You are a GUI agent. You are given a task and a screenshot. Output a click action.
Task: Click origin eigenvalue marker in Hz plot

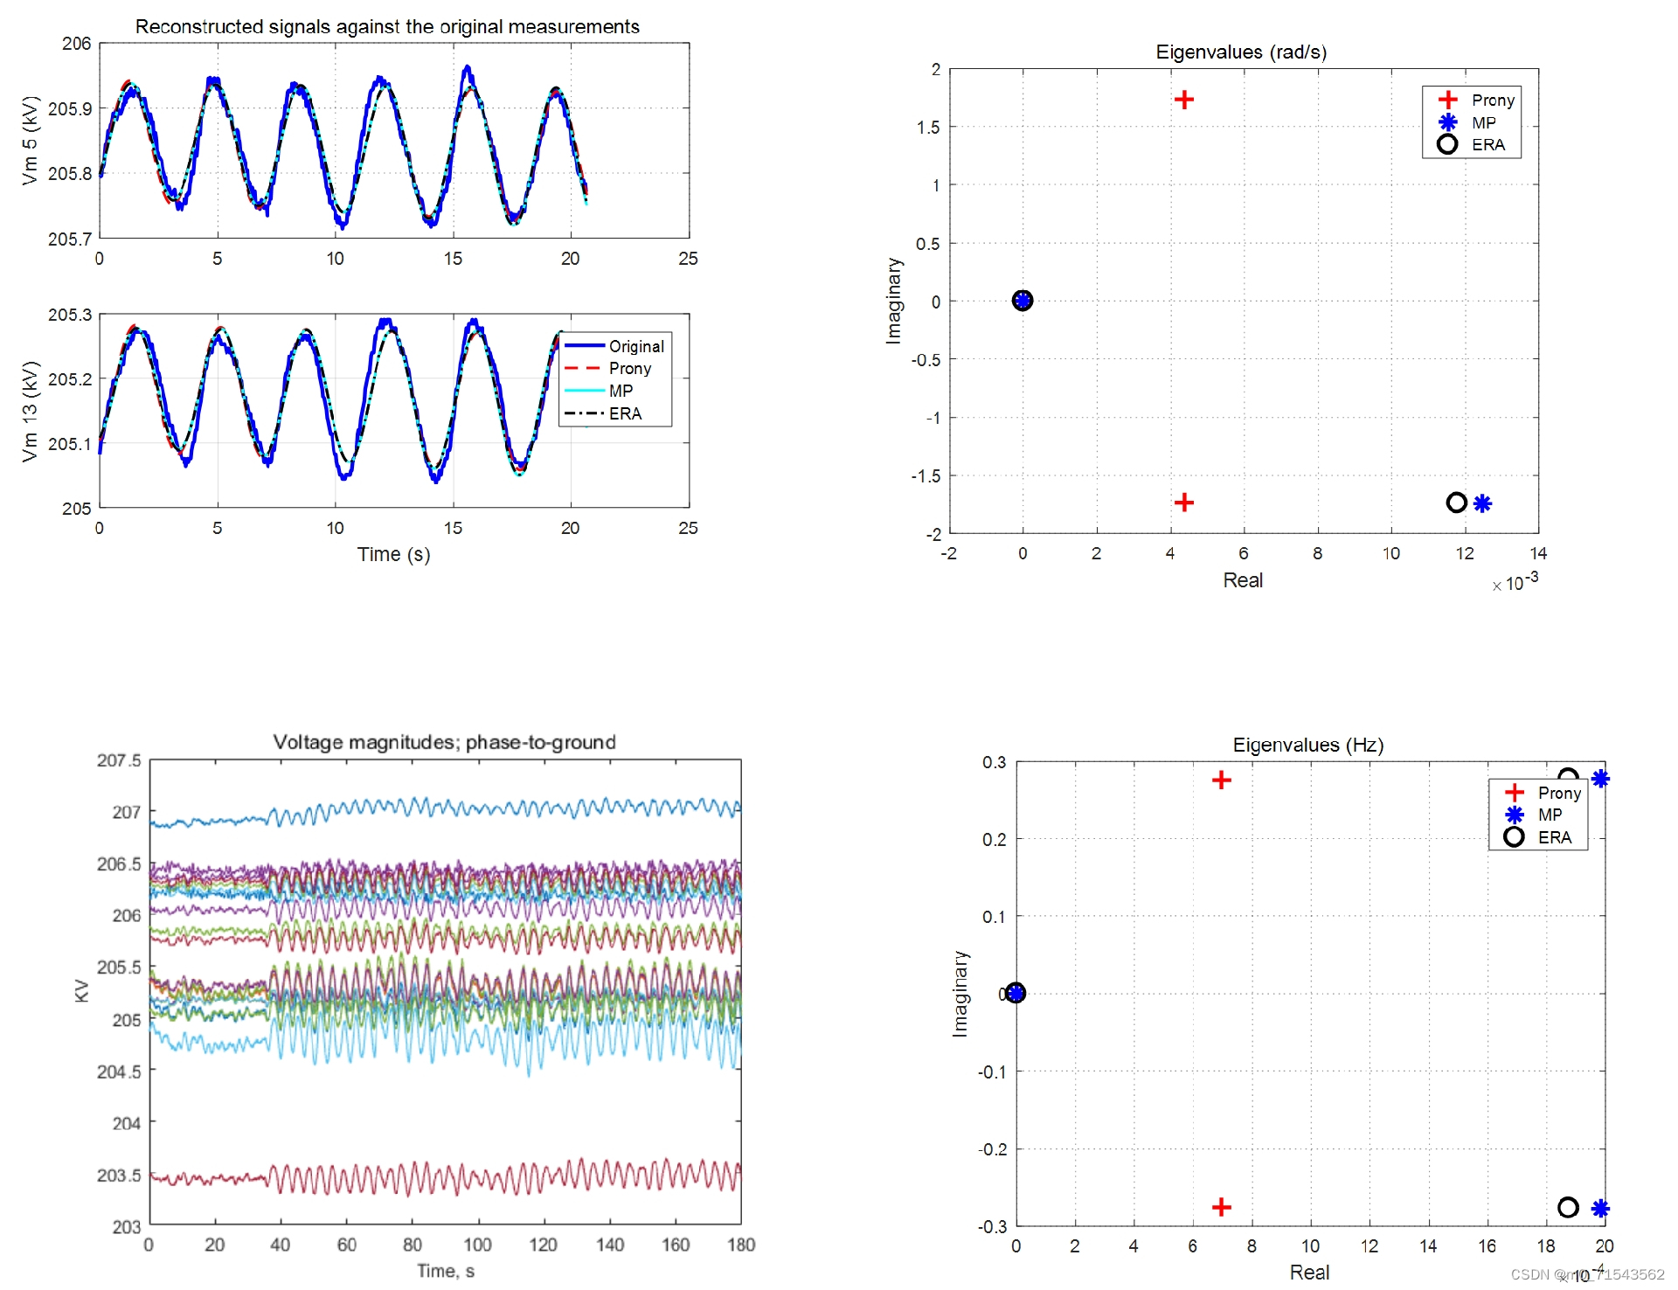1015,993
